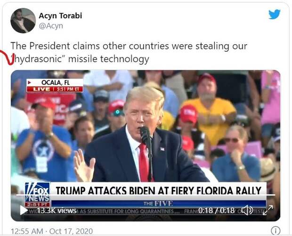Mute the video with speaker icon

247,210
